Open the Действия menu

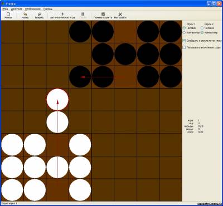pos(16,9)
